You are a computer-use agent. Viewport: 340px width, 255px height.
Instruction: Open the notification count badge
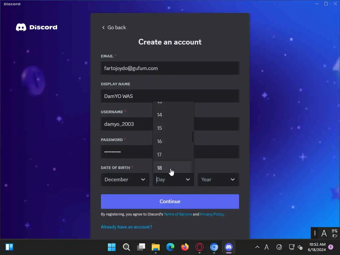331,247
